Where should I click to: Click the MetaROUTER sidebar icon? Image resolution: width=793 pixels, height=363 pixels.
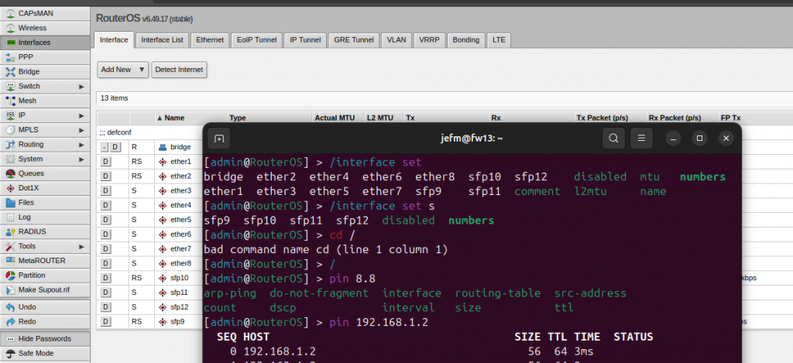point(10,261)
